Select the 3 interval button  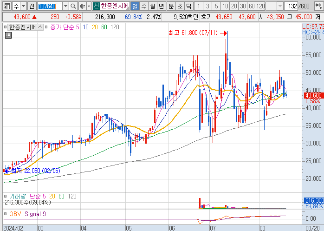(207, 6)
